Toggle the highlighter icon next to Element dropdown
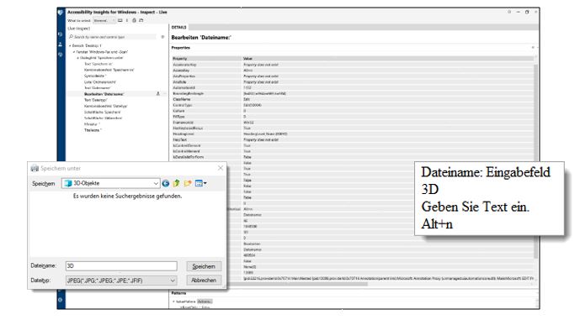580x320 pixels. tap(120, 21)
